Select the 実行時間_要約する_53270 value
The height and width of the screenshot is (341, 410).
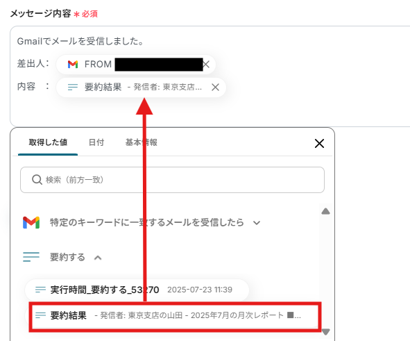(x=137, y=290)
